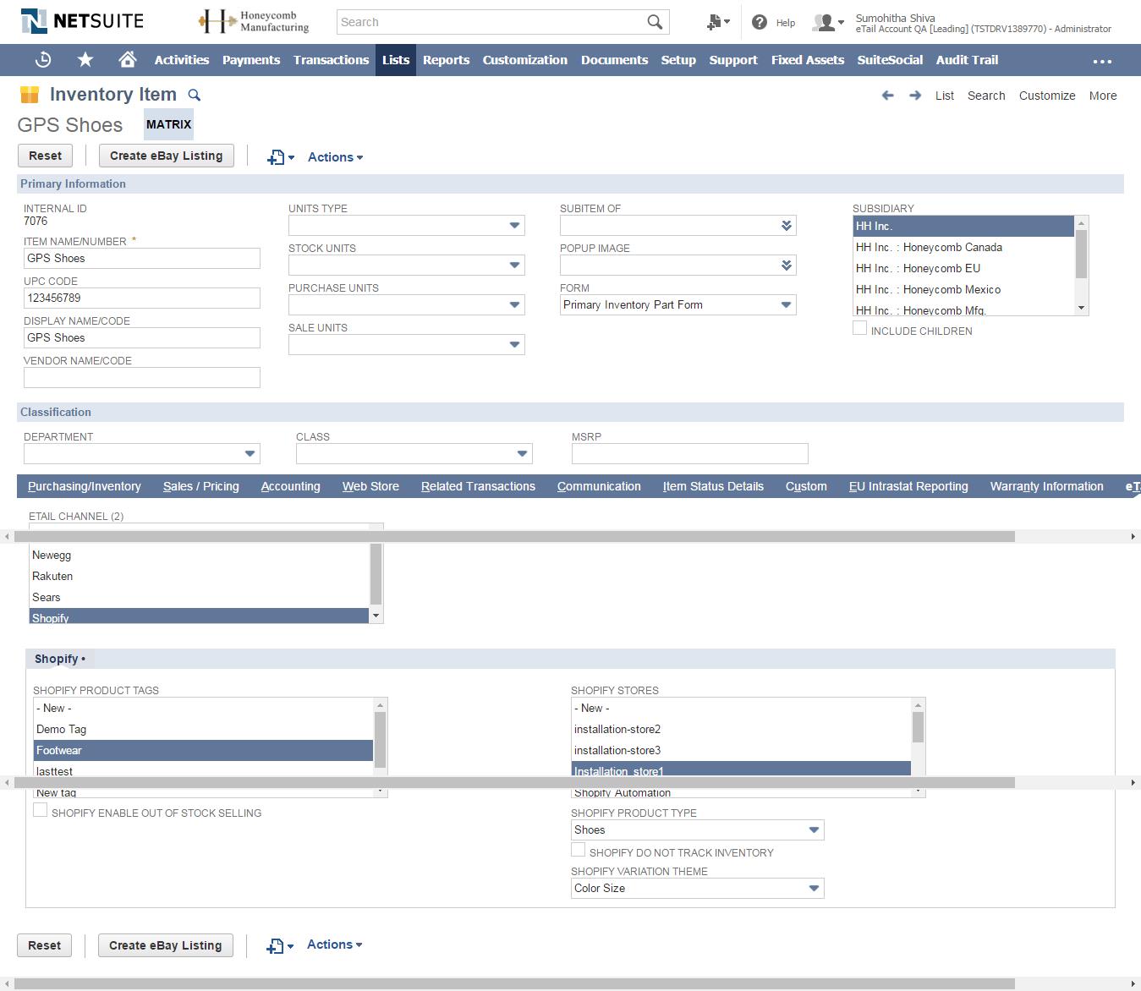
Task: Go to next record arrow
Action: (x=915, y=96)
